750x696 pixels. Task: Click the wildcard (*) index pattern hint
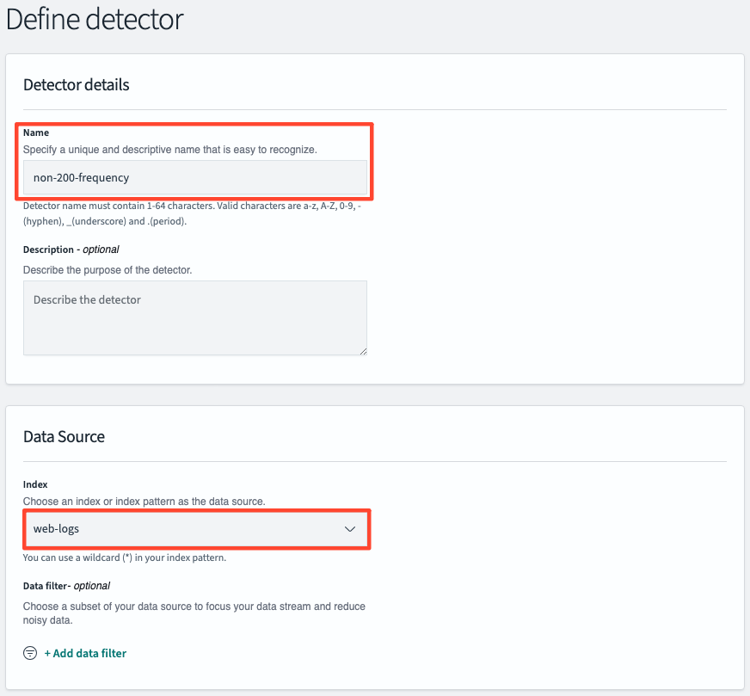point(125,557)
